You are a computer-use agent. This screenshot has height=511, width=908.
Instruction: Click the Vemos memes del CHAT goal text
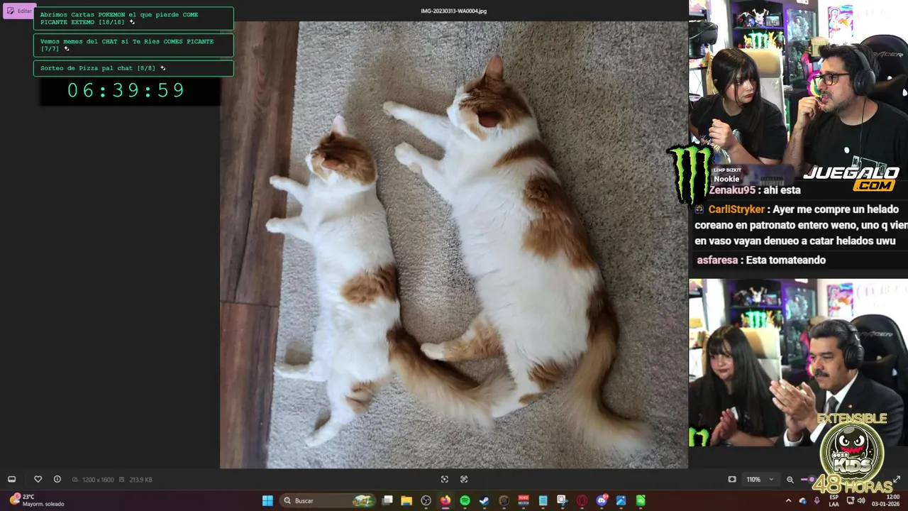click(126, 45)
